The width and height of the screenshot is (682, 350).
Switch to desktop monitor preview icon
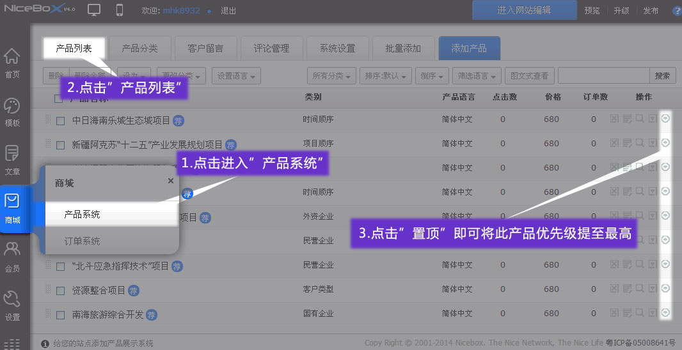(x=94, y=10)
